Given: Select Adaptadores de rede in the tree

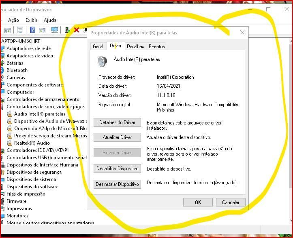Looking at the screenshot, I should coord(29,48).
